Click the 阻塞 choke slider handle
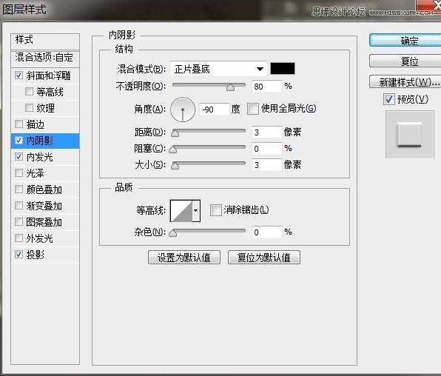 pos(172,150)
